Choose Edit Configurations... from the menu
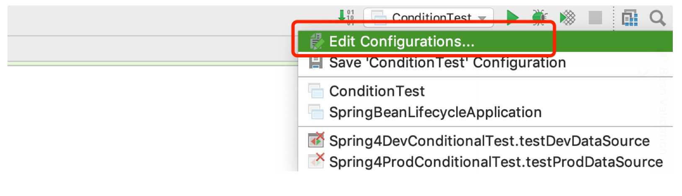This screenshot has height=196, width=682. click(x=401, y=41)
